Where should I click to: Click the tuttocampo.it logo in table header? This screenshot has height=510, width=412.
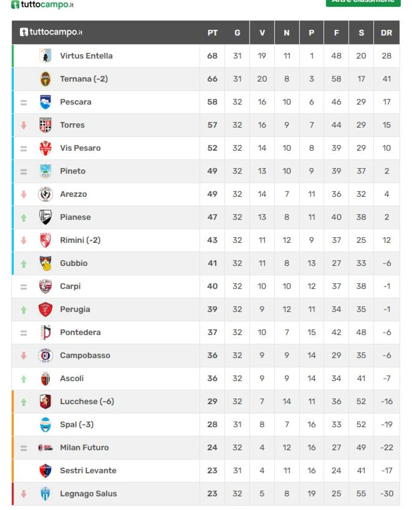click(x=51, y=32)
